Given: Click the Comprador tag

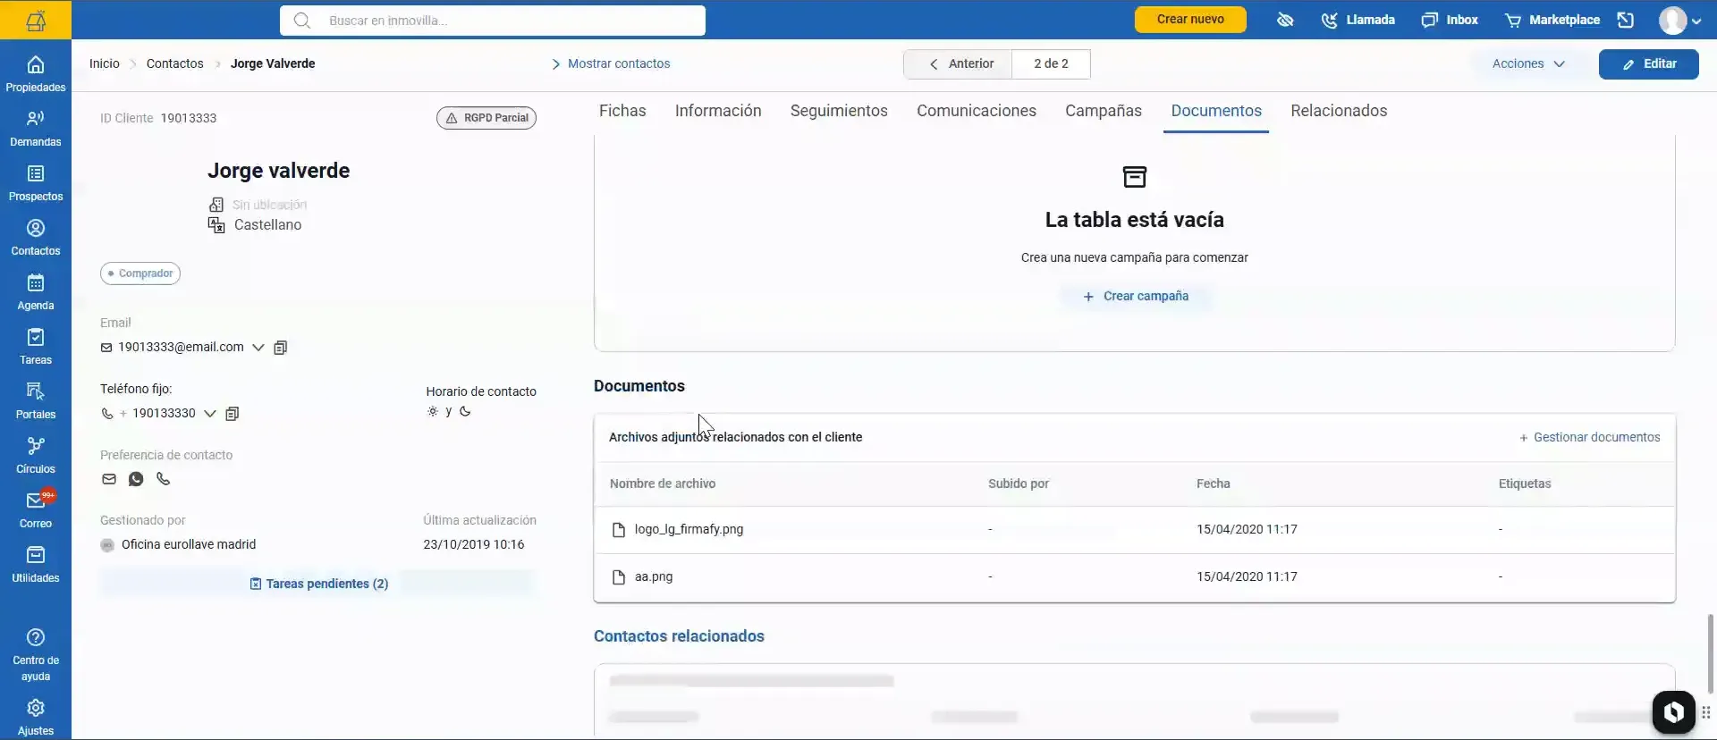Looking at the screenshot, I should point(140,273).
